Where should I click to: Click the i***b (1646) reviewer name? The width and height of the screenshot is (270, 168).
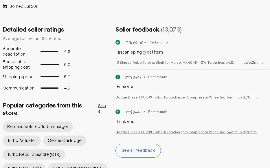click(134, 43)
